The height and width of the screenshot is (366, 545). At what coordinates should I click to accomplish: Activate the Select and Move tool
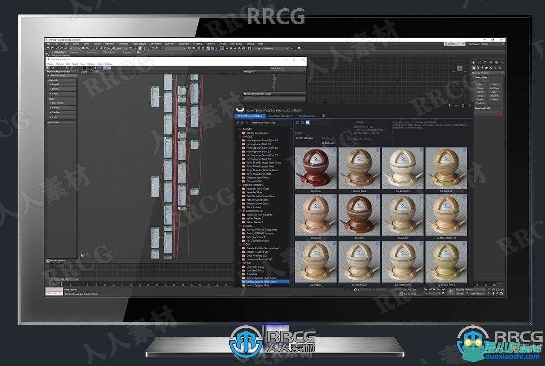tap(101, 48)
